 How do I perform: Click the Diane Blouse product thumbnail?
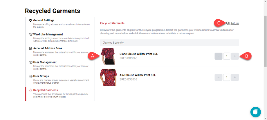click(x=108, y=56)
